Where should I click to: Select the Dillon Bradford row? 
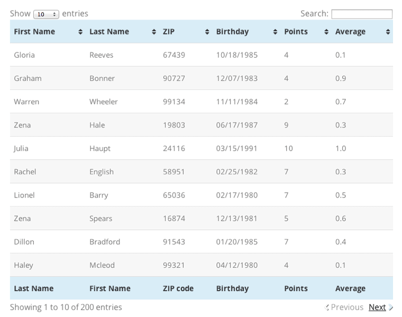(201, 242)
